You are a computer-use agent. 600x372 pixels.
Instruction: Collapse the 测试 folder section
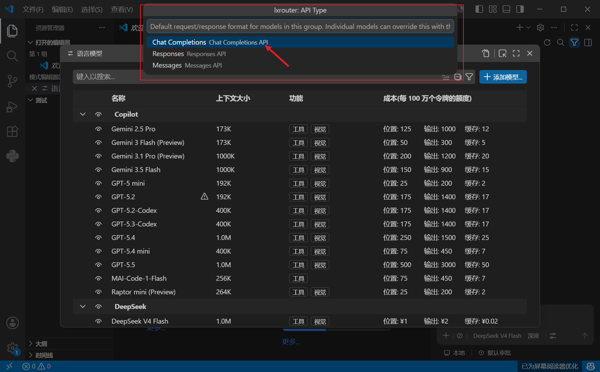point(30,100)
